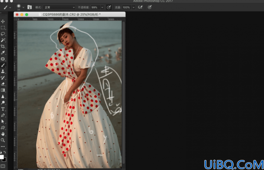This screenshot has height=170, width=264.
Task: Toggle pressure for size button
Action: coord(149,7)
